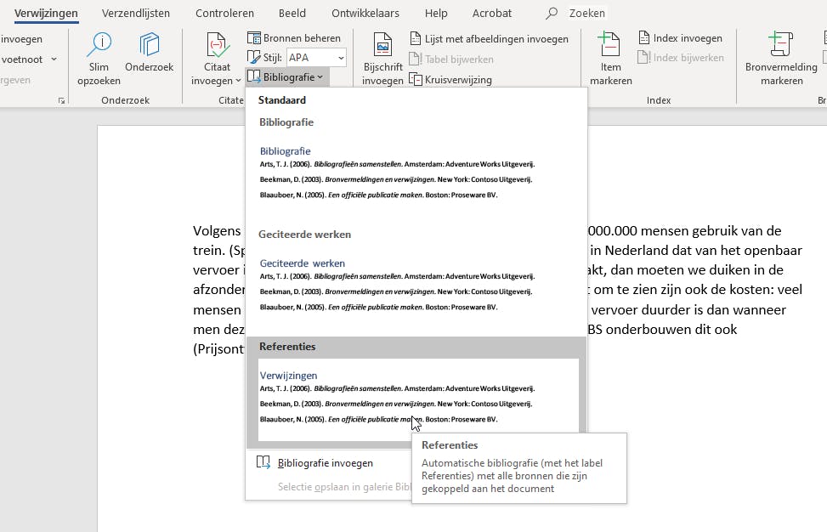
Task: Click Item markeren
Action: click(x=611, y=59)
